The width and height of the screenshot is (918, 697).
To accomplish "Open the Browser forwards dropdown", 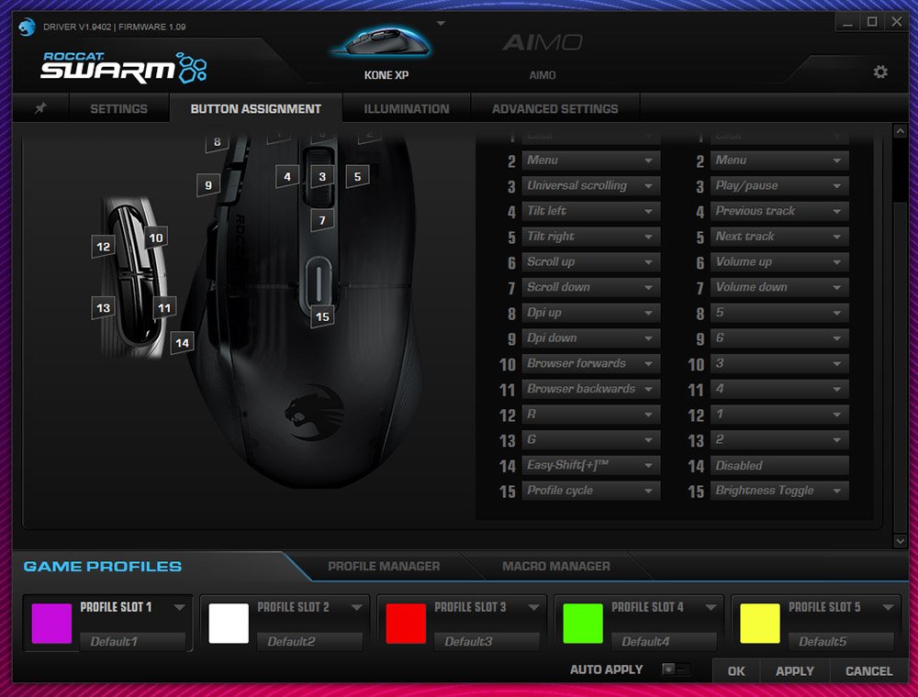I will click(590, 364).
